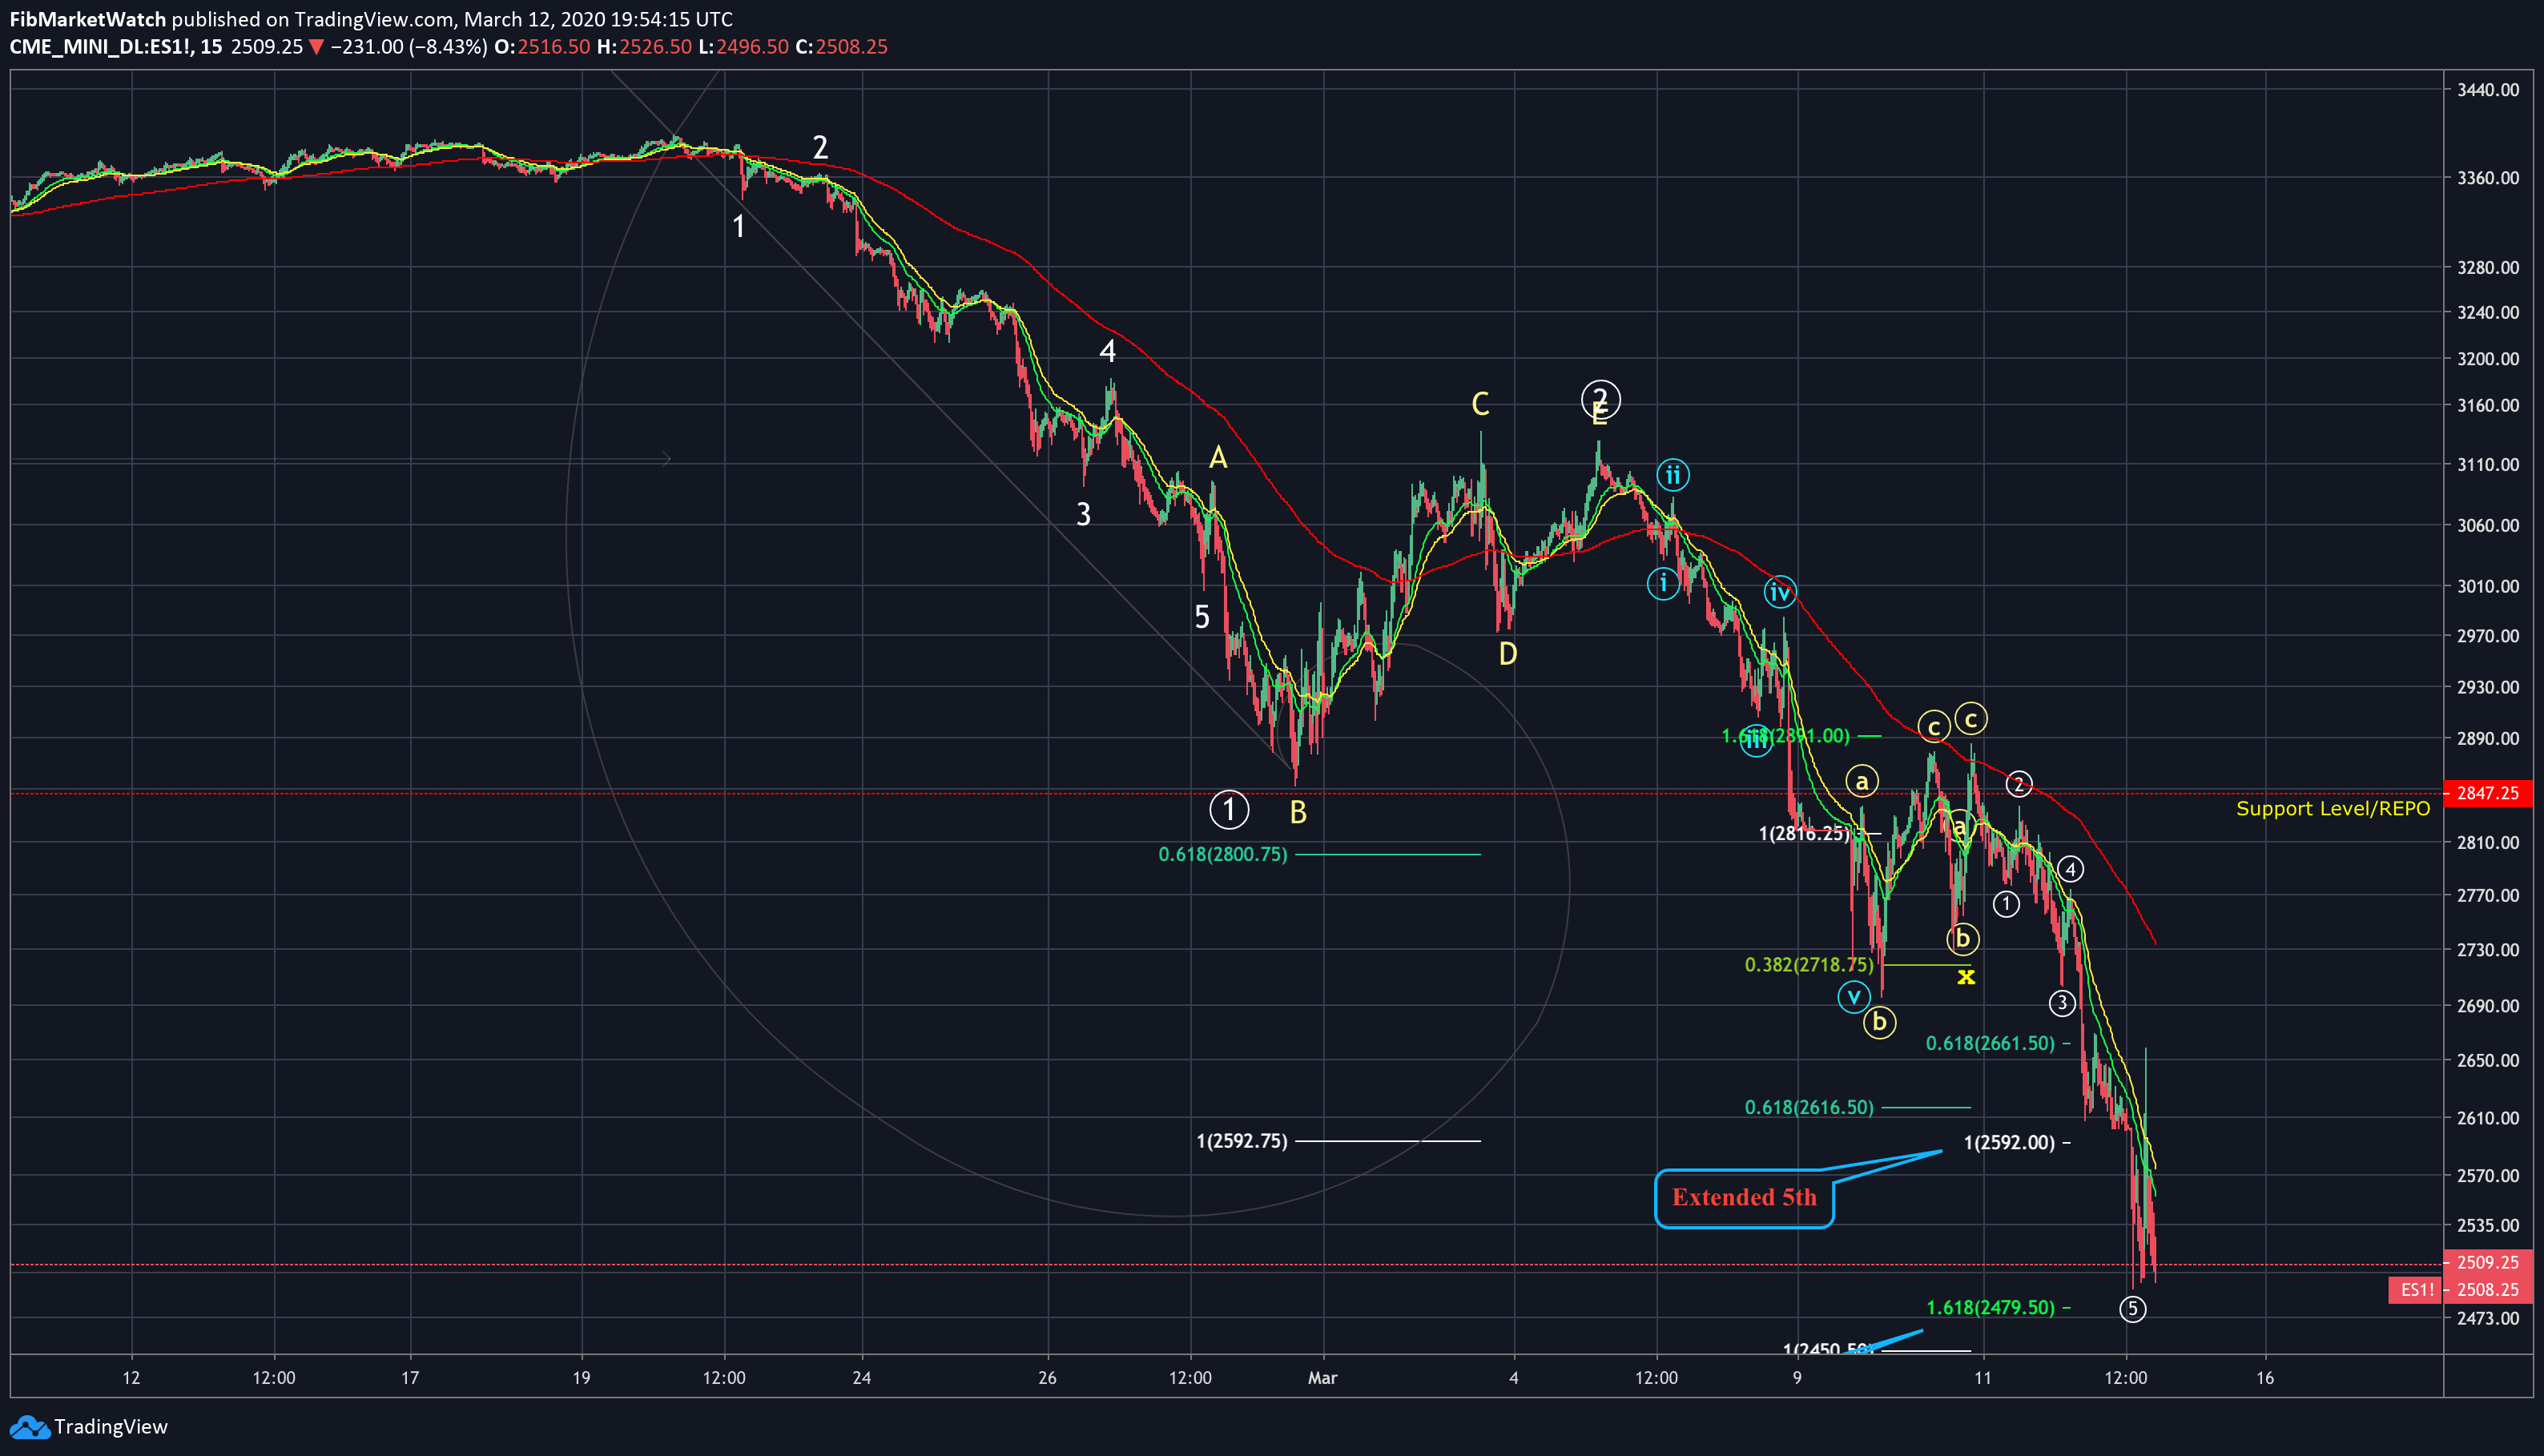Select the cyan circled i wave label
The image size is (2544, 1456).
(1663, 583)
